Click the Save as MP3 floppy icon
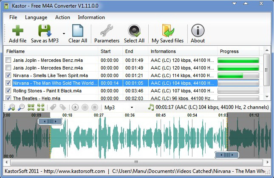 point(45,31)
